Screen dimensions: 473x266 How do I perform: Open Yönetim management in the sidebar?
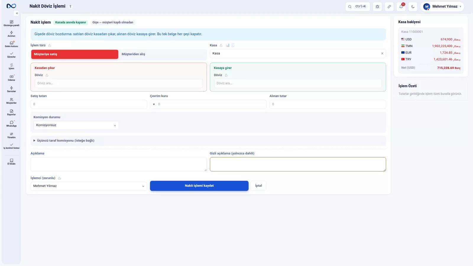coord(11,135)
